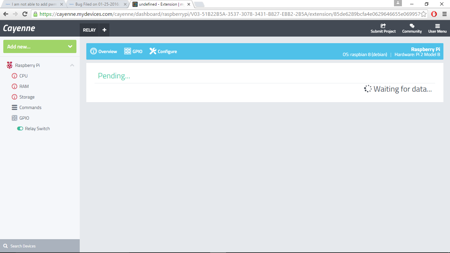Click the RAM gauge icon
Screen dimensions: 450x253
click(14, 86)
